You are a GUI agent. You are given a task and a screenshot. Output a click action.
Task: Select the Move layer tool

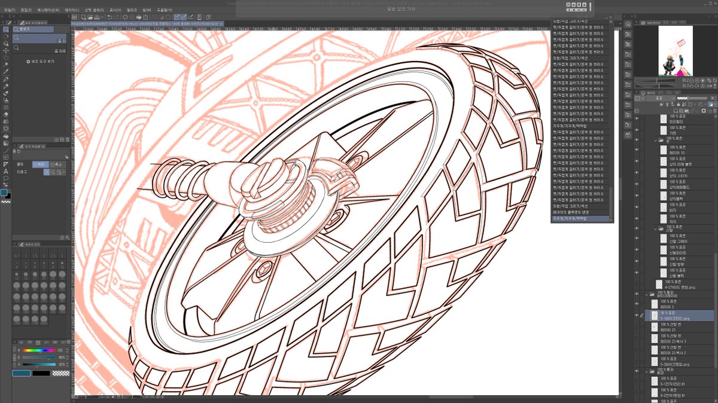(x=5, y=50)
